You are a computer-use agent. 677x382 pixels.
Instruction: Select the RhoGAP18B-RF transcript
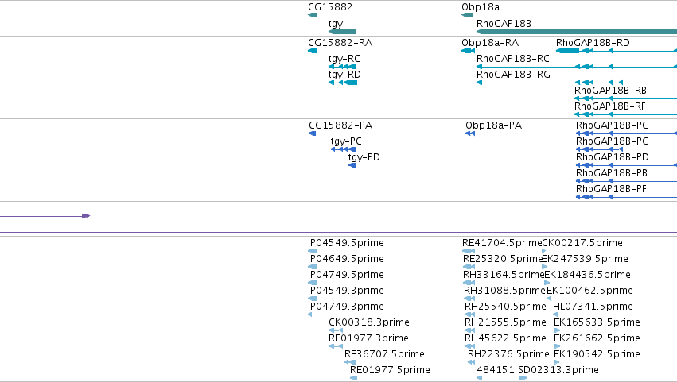[625, 114]
